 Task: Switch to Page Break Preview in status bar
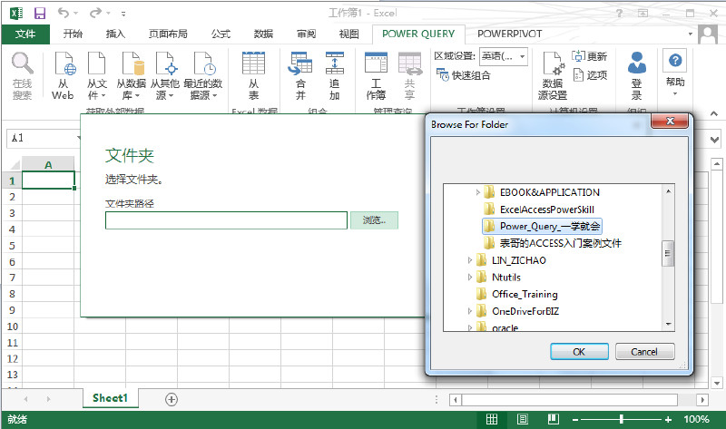coord(554,419)
